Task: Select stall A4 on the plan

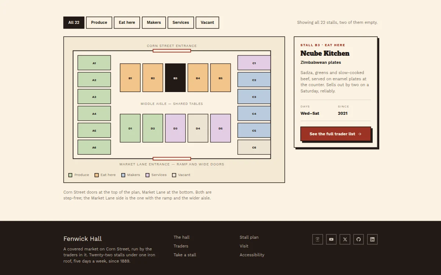Action: coord(94,113)
